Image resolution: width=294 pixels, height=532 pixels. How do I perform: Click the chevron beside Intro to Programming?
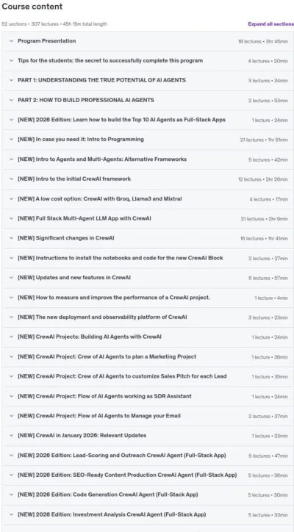[x=11, y=140]
